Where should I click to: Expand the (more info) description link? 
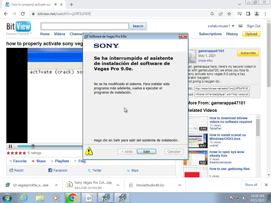tap(205, 61)
